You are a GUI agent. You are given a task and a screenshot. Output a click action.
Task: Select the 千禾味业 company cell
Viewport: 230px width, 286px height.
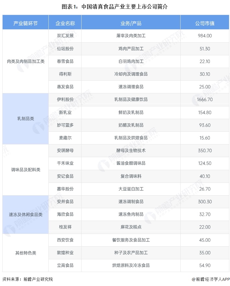click(x=65, y=163)
